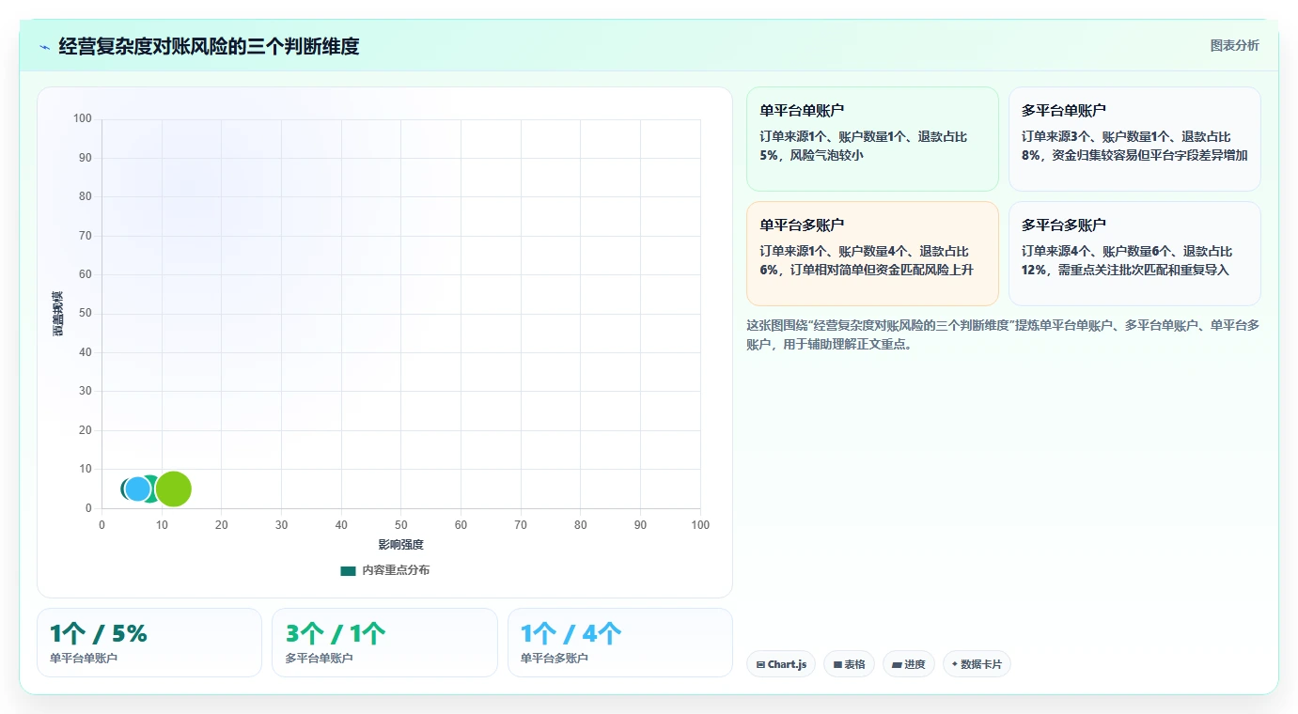Click the green legend color box
This screenshot has height=714, width=1298.
coord(349,570)
